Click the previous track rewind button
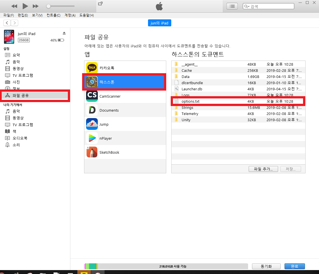The width and height of the screenshot is (319, 274). tap(14, 6)
